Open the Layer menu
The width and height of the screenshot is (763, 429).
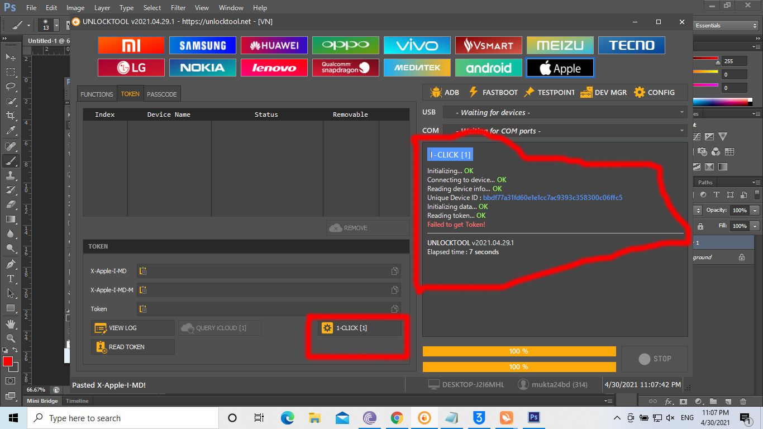click(x=102, y=8)
